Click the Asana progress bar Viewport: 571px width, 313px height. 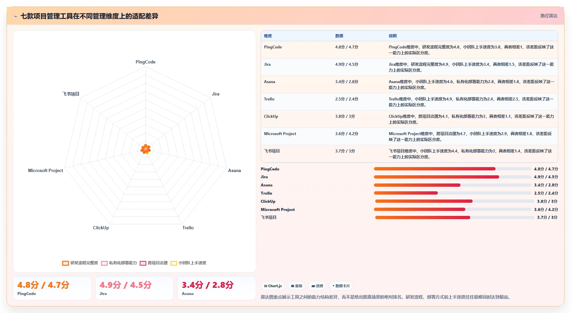[453, 185]
